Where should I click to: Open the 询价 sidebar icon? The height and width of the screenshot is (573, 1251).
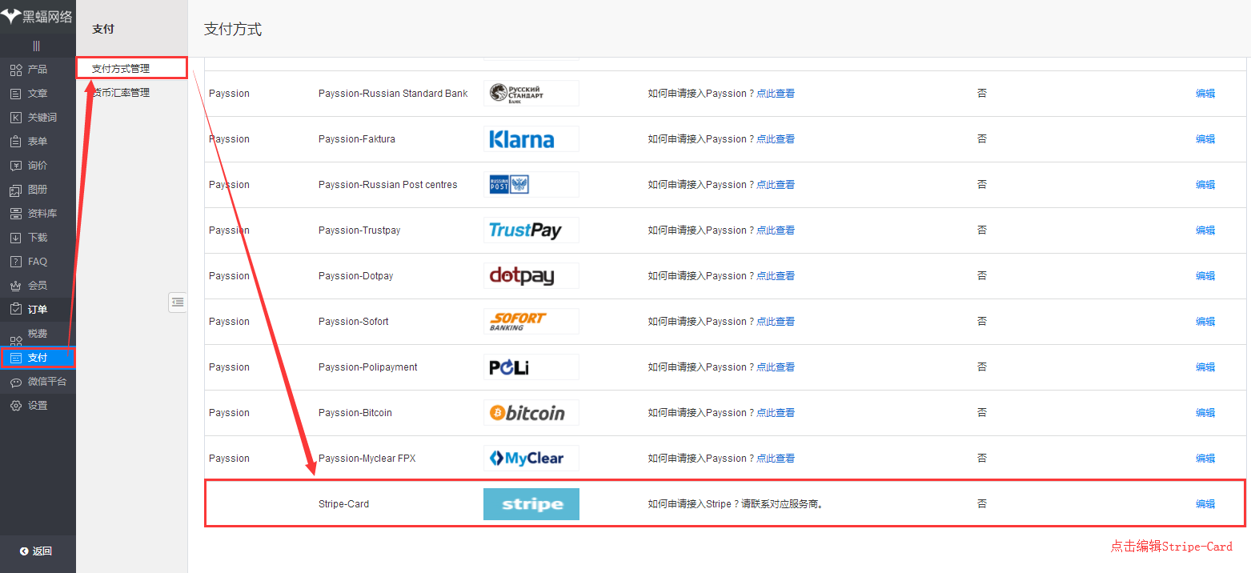click(x=16, y=166)
